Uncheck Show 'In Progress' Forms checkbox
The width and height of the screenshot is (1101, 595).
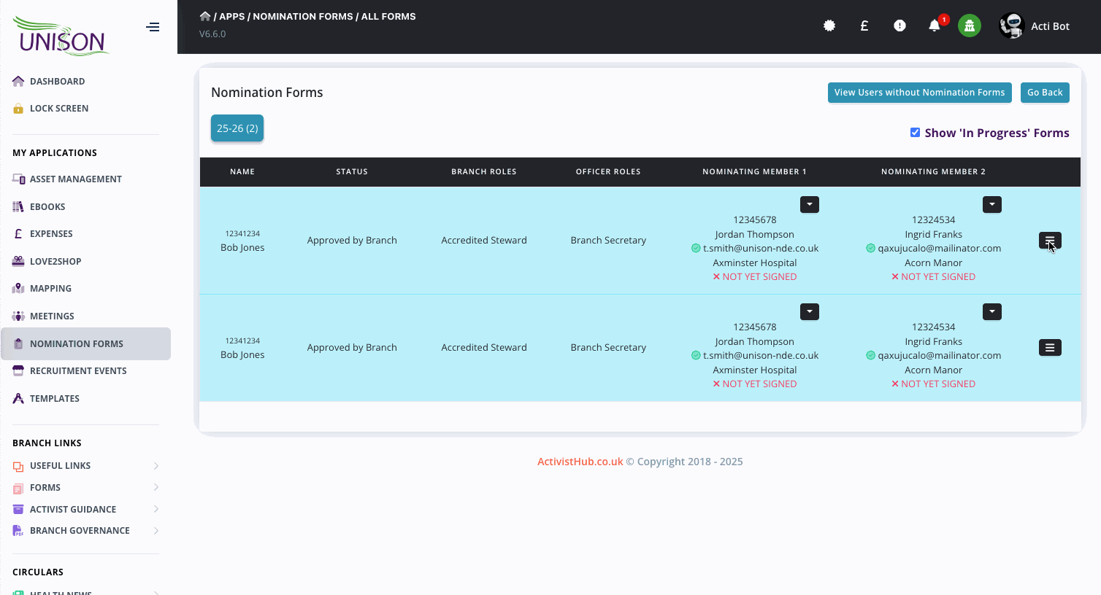click(915, 132)
